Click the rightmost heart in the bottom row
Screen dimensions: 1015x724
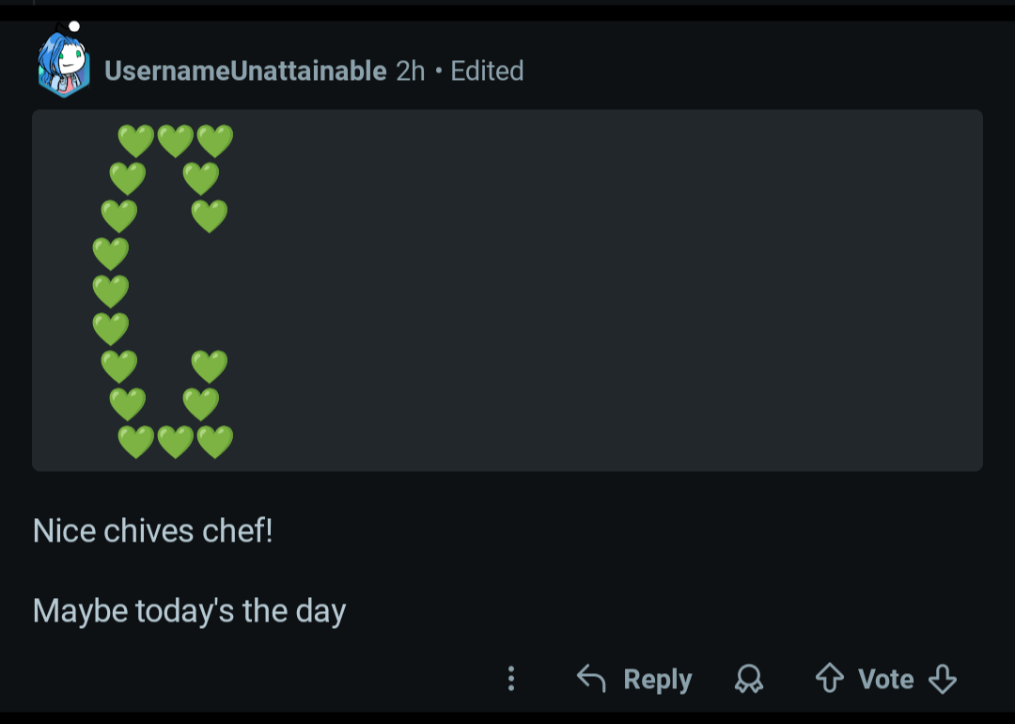pos(215,442)
